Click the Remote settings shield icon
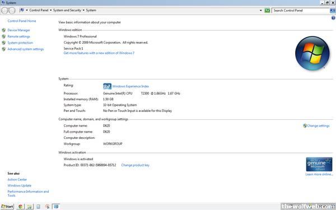This screenshot has height=210, width=336. coord(4,36)
